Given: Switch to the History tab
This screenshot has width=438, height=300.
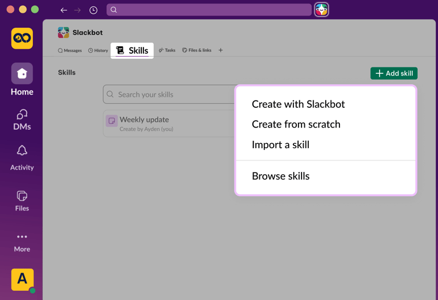Looking at the screenshot, I should [98, 50].
